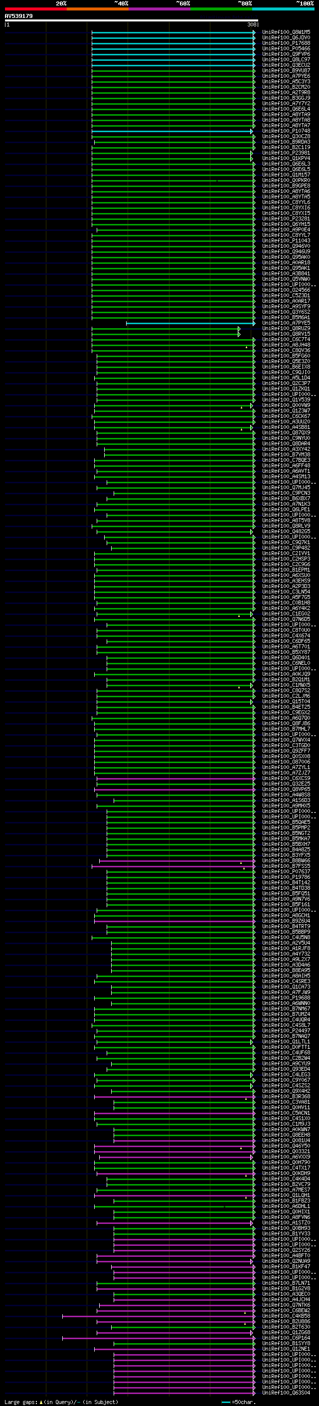319x1406 pixels.
Task: Select label UniRef100_B4ET25
Action: (x=286, y=707)
